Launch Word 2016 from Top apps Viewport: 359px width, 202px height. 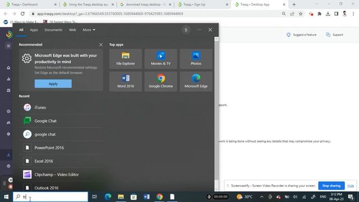coord(126,81)
